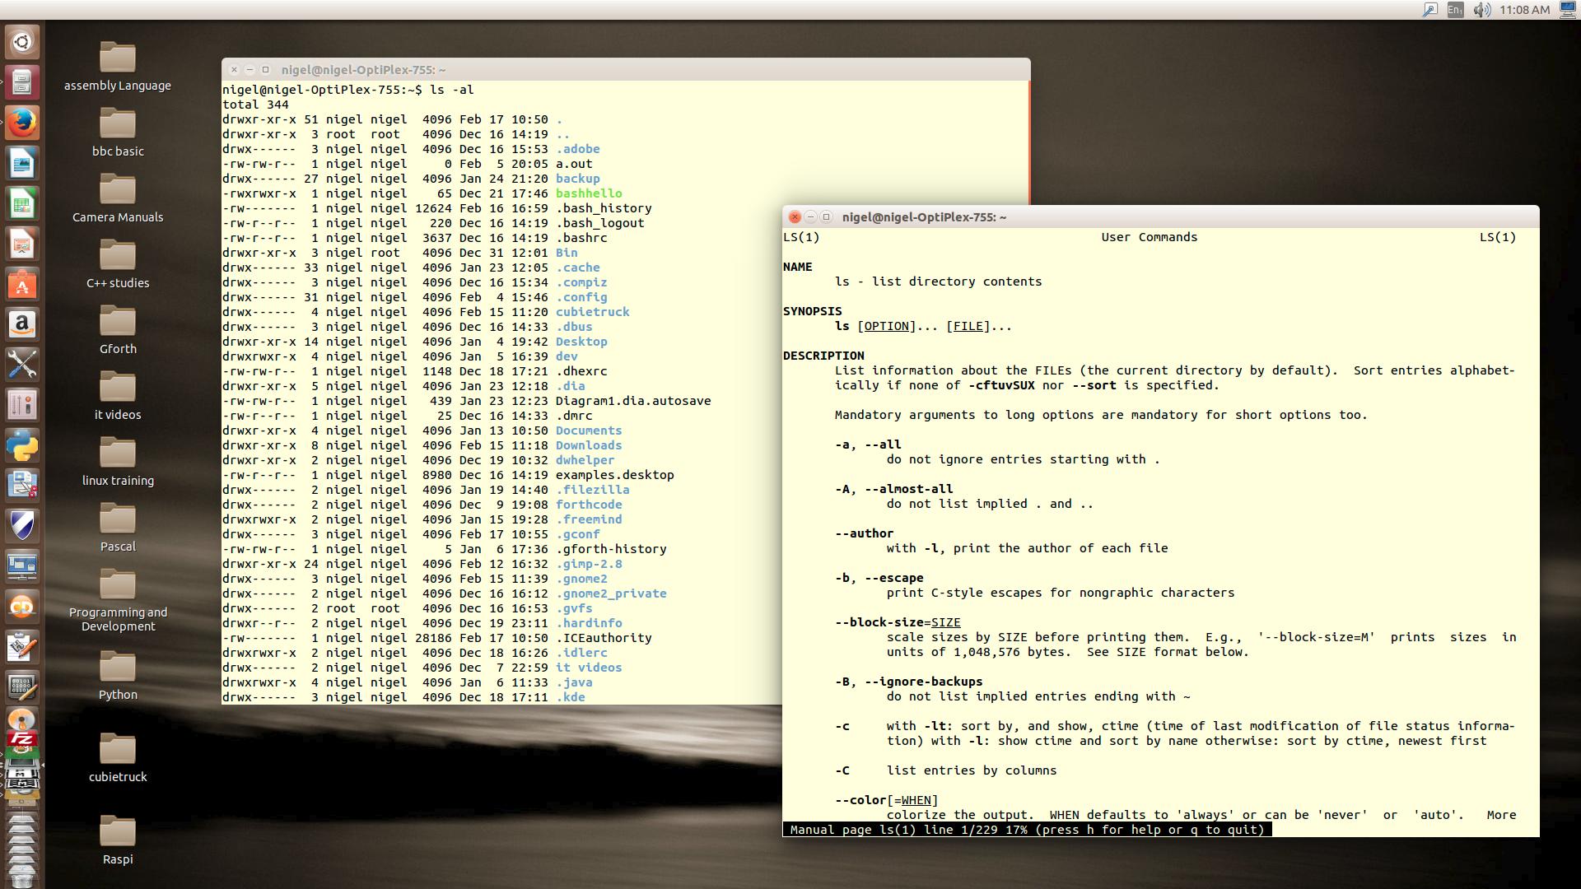Open the network connection indicator
Viewport: 1581px width, 889px height.
pos(1430,10)
